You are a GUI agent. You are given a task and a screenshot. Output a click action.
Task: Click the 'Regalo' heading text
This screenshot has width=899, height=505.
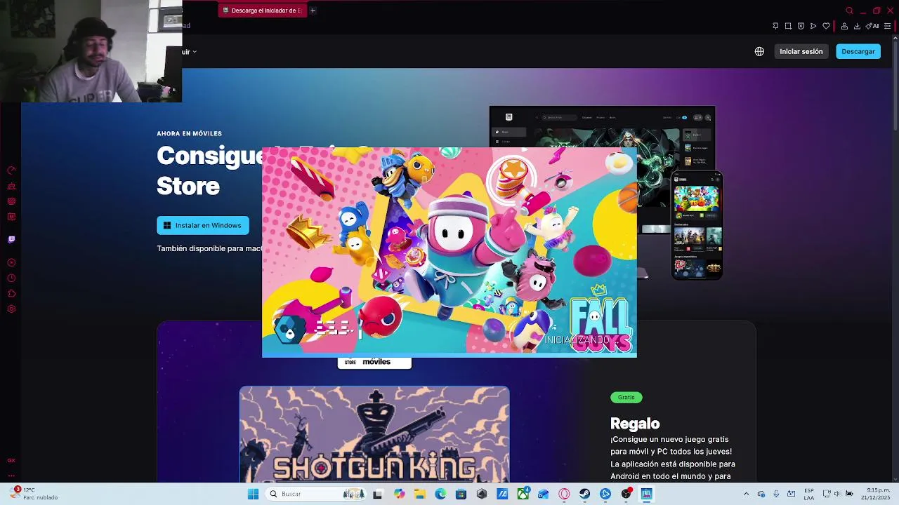[x=635, y=423]
